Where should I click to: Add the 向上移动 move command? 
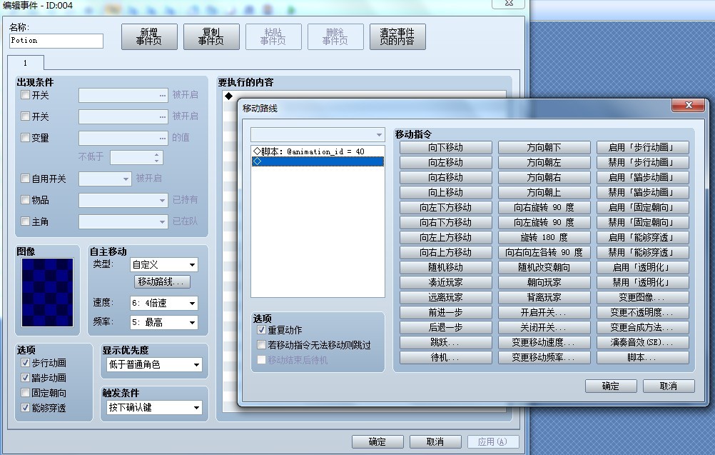pyautogui.click(x=446, y=193)
